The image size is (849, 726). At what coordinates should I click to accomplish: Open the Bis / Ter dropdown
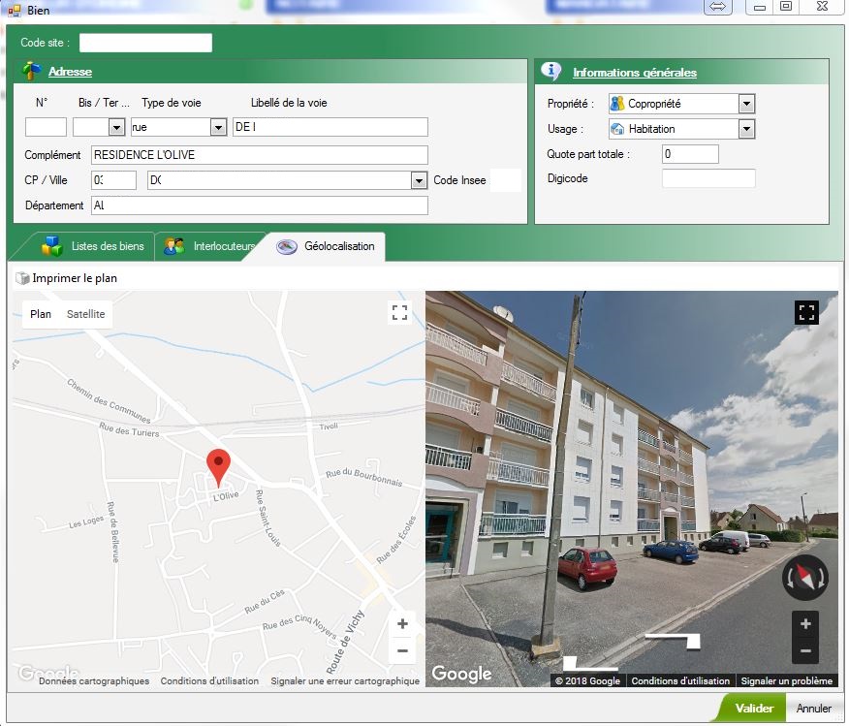point(116,127)
